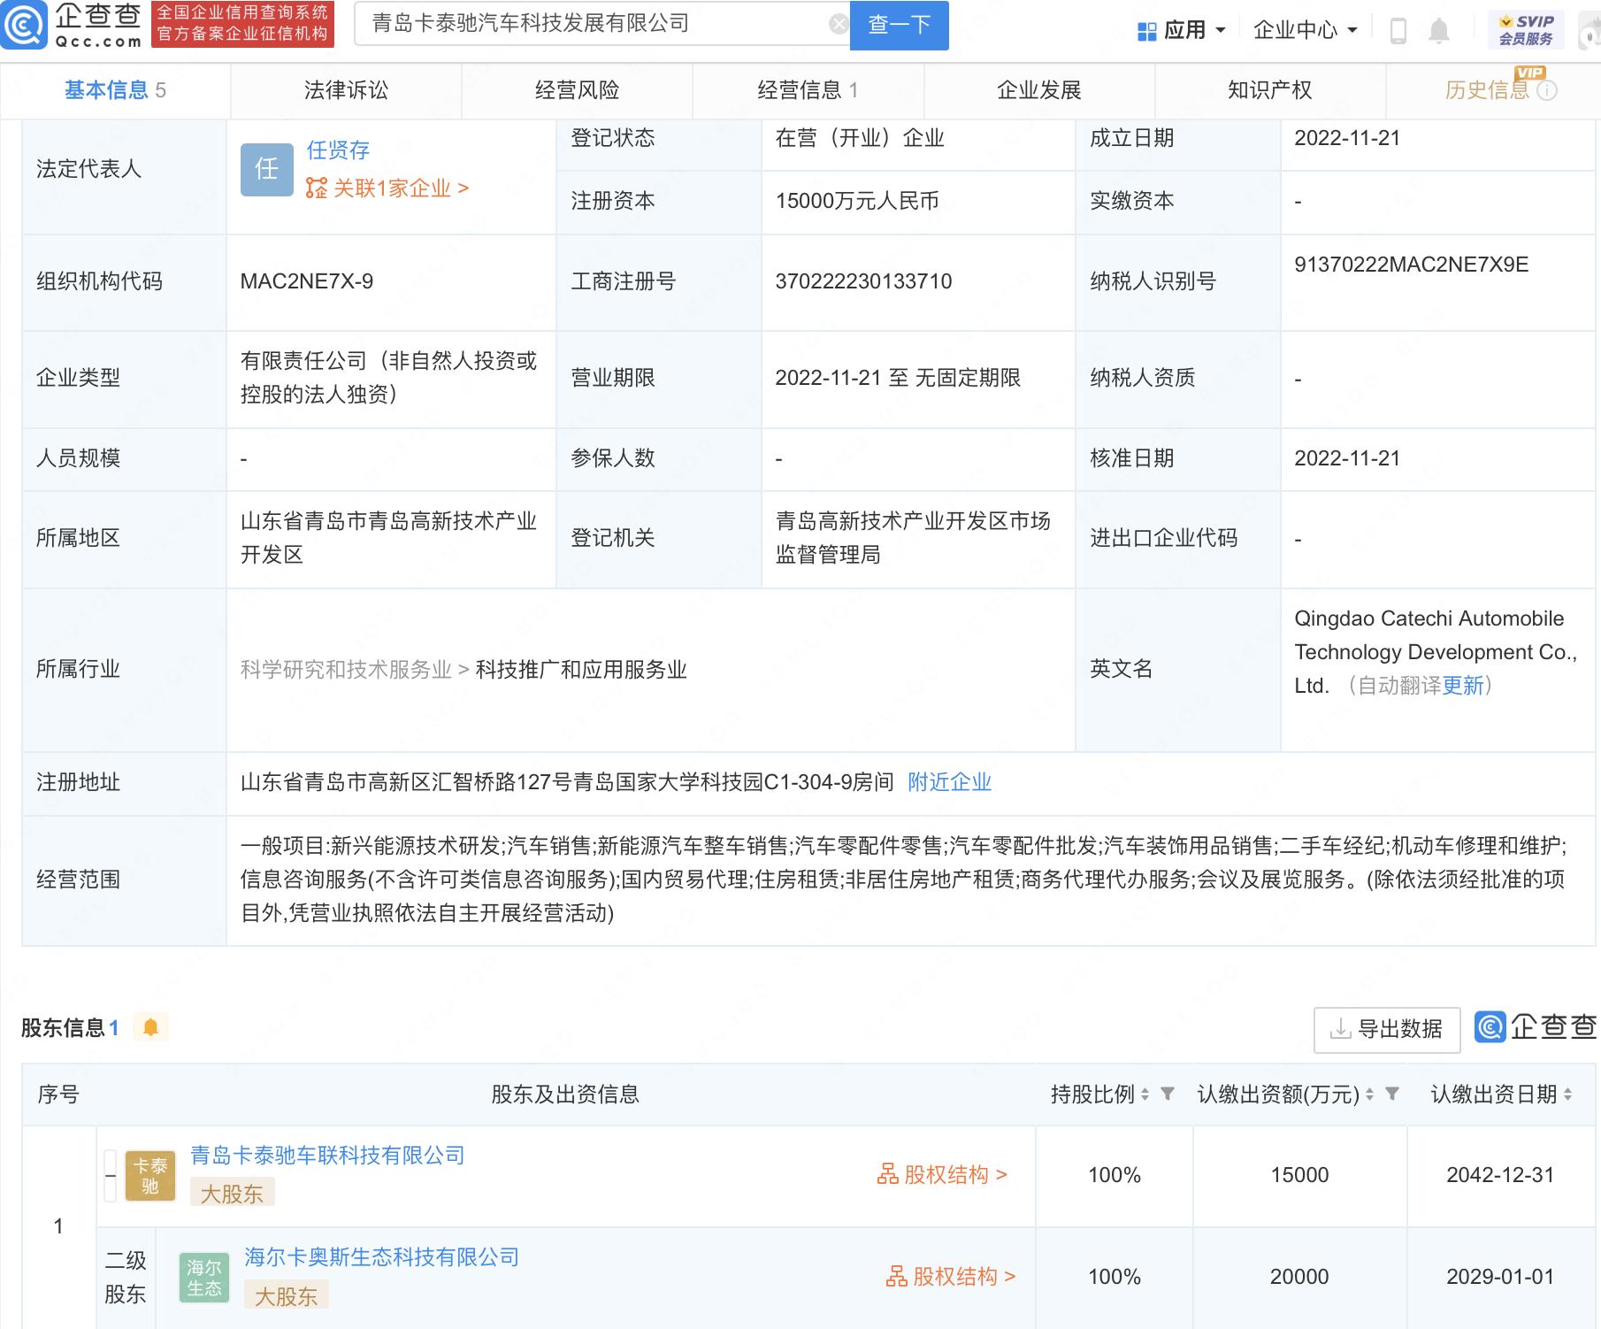Image resolution: width=1601 pixels, height=1329 pixels.
Task: Open 股权结构 for 青岛卡泰驰车联
Action: point(943,1175)
